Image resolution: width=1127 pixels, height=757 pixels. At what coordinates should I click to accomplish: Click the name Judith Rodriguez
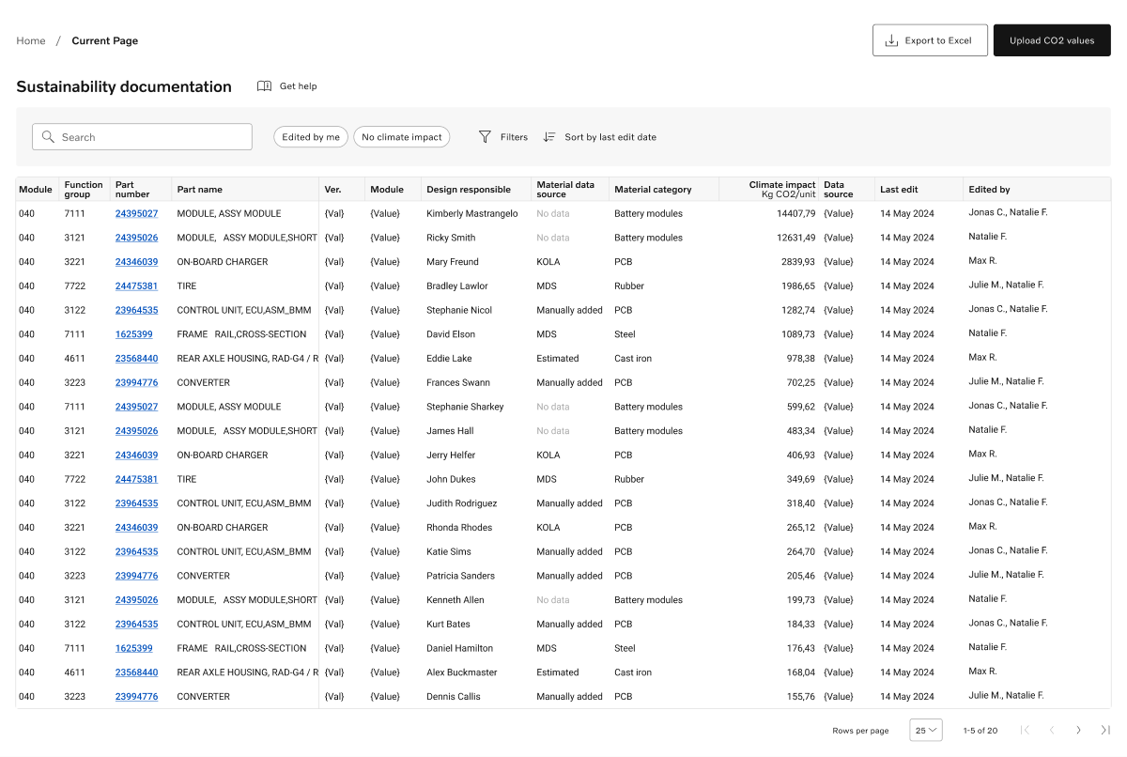pyautogui.click(x=461, y=503)
